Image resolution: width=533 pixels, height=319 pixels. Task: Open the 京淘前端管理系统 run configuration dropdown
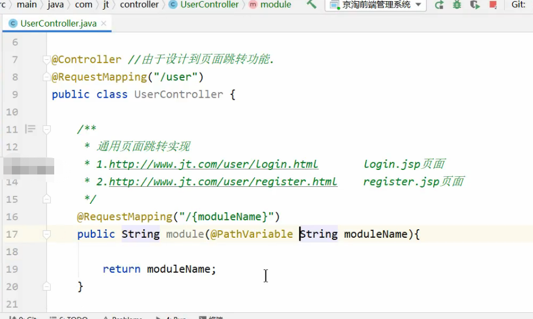click(x=375, y=5)
